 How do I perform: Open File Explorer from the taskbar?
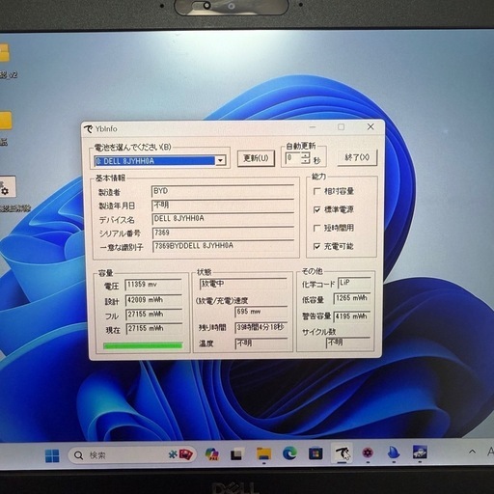[x=263, y=453]
